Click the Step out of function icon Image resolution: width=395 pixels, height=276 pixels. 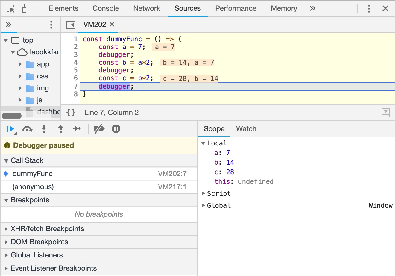pos(60,129)
